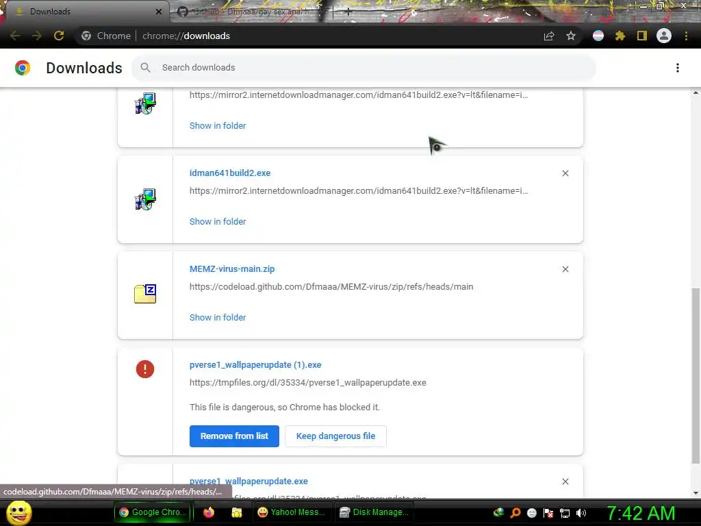Open the Extensions puzzle piece menu

(620, 36)
